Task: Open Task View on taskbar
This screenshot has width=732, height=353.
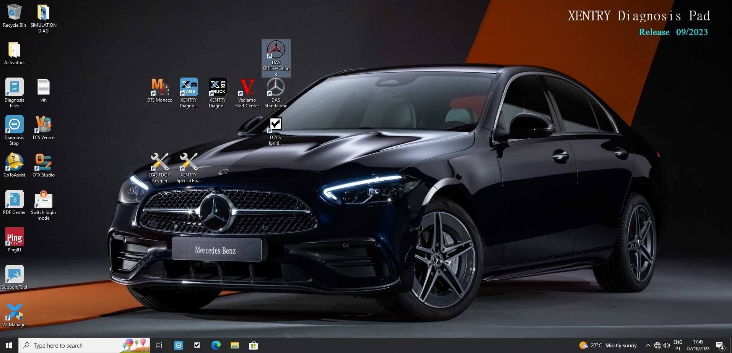Action: tap(159, 345)
